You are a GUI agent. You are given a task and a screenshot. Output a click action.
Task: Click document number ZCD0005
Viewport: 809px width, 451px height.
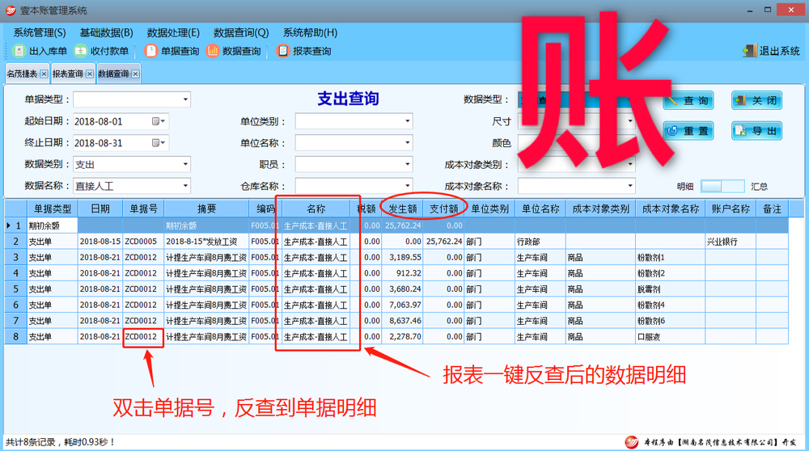coord(143,242)
